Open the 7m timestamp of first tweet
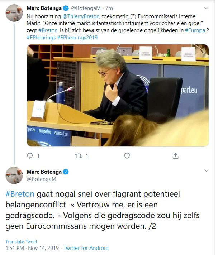The image size is (218, 255). (x=109, y=8)
